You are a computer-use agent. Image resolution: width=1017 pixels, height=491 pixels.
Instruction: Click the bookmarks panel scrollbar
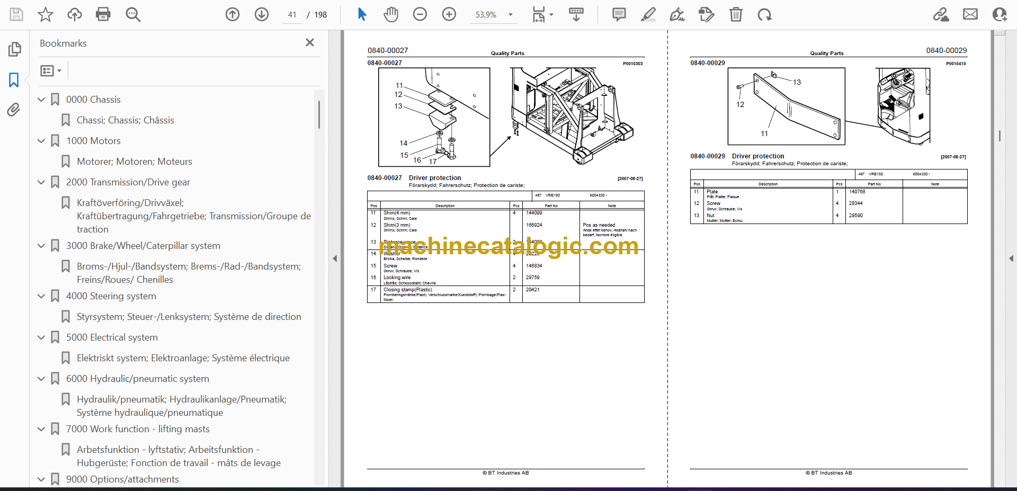click(319, 115)
